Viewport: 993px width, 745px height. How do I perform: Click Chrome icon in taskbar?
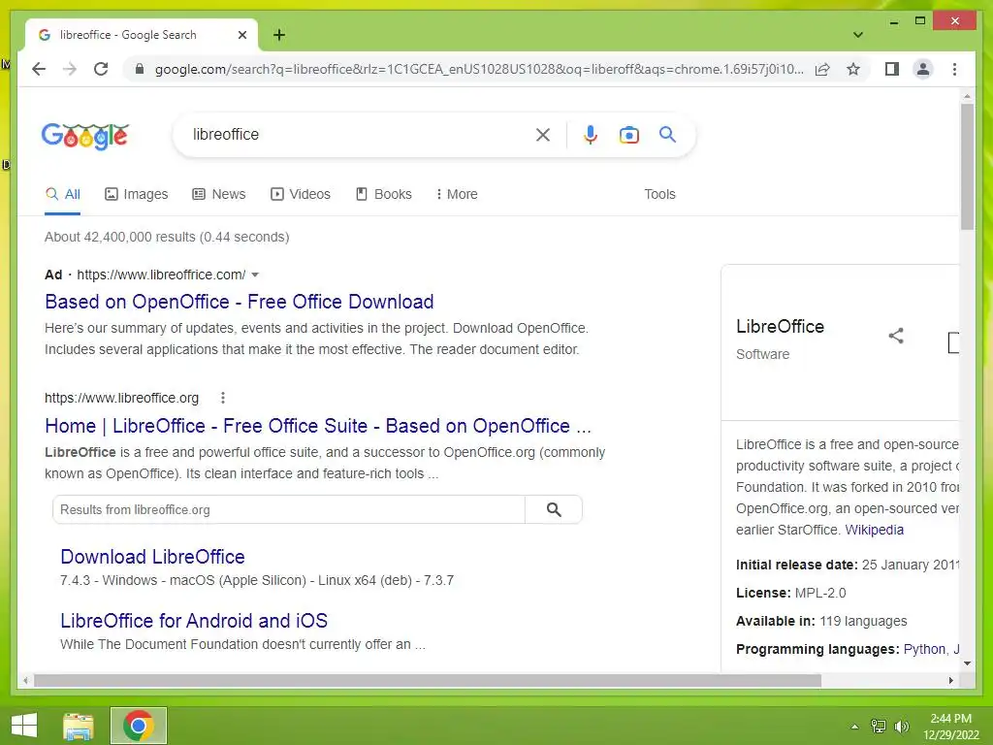tap(139, 726)
